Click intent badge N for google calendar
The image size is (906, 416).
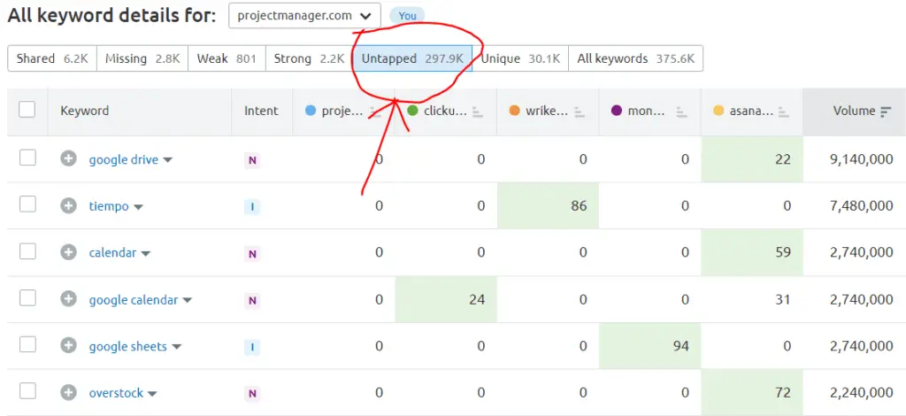(x=252, y=300)
